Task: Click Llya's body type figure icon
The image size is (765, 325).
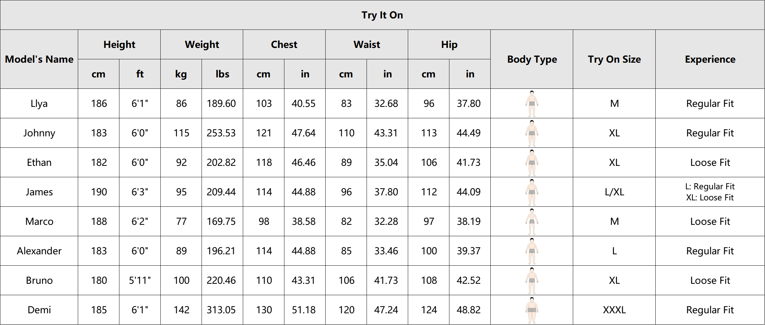Action: pos(532,104)
